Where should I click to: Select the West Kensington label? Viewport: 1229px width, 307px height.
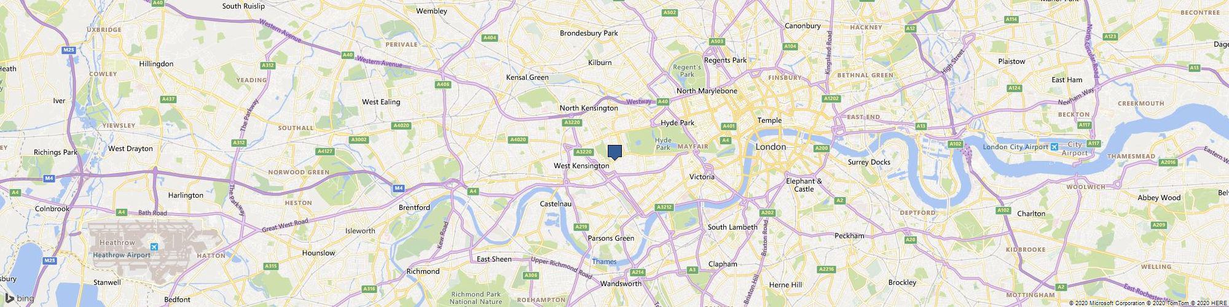(x=581, y=166)
